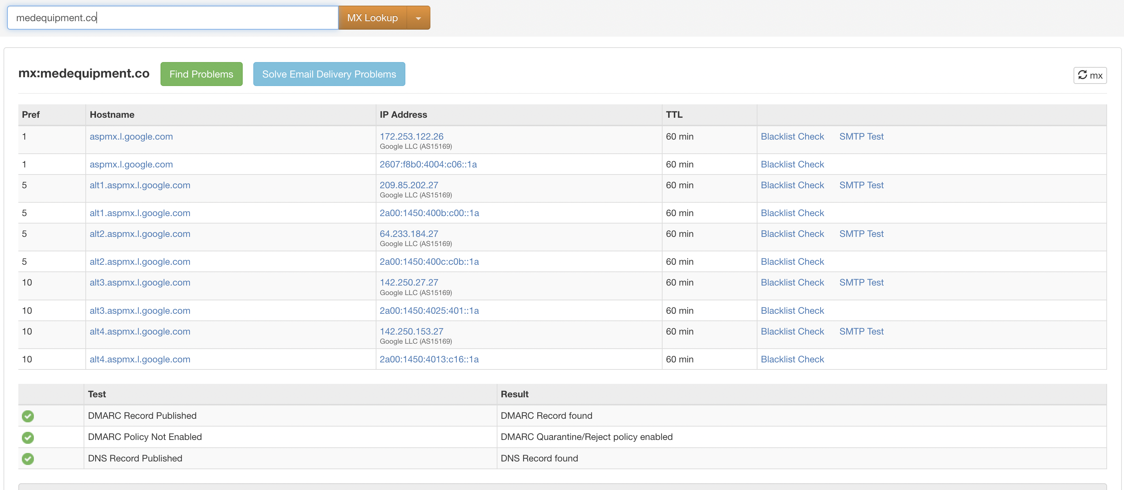Open aspmx.l.google.com link in the 172.253.122.26 row
The image size is (1124, 490).
coord(131,136)
